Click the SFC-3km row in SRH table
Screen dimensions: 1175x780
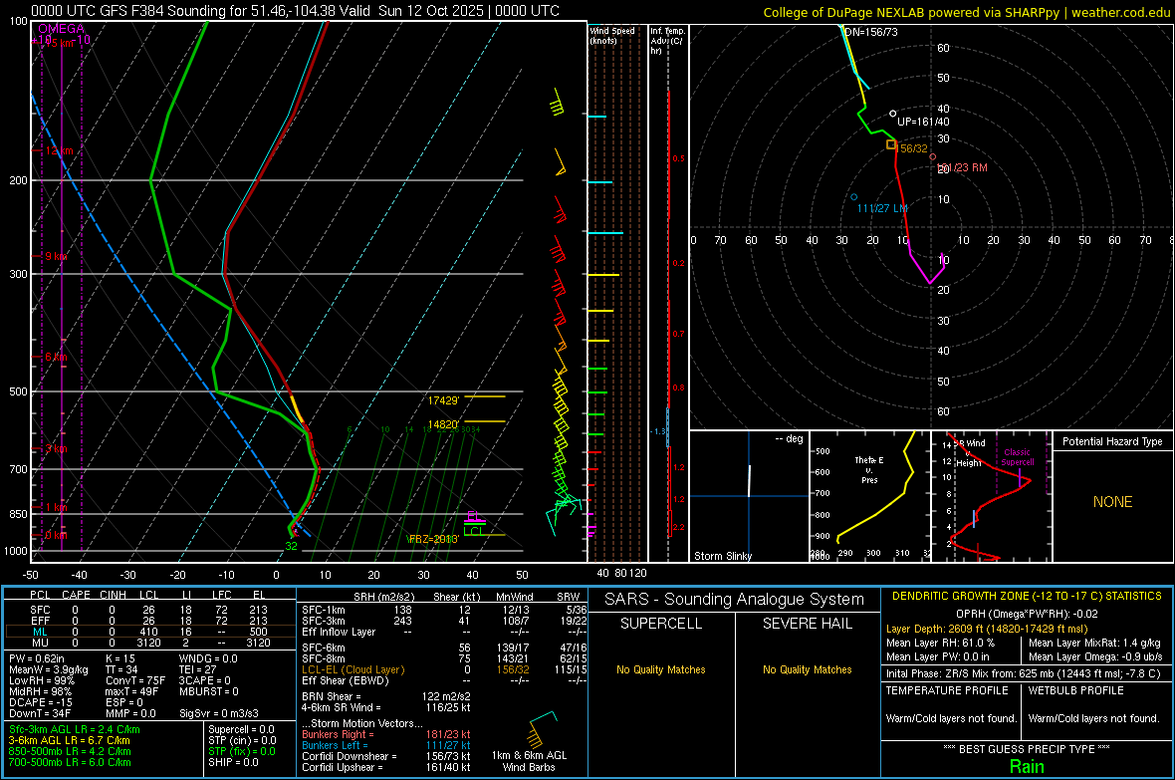pos(444,621)
